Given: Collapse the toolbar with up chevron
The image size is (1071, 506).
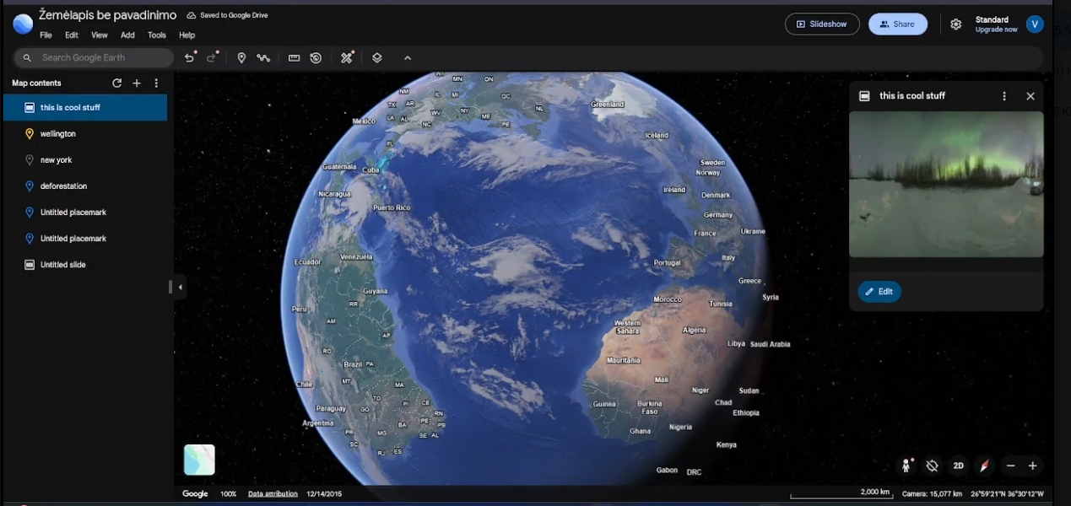Looking at the screenshot, I should pyautogui.click(x=408, y=58).
